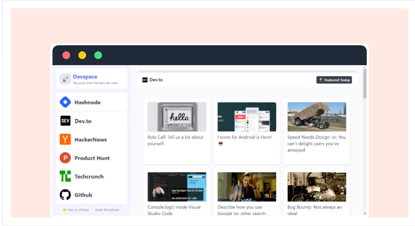Open the hello computer thumbnail

pos(177,117)
